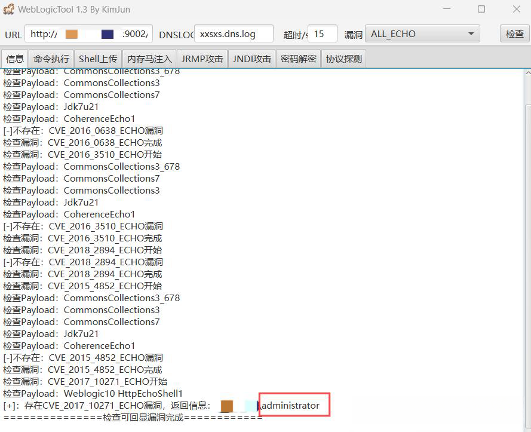Click the line '[-]不存在: CVE_2016_0638_ECHO漏洞'
Image resolution: width=531 pixels, height=432 pixels.
tap(83, 131)
